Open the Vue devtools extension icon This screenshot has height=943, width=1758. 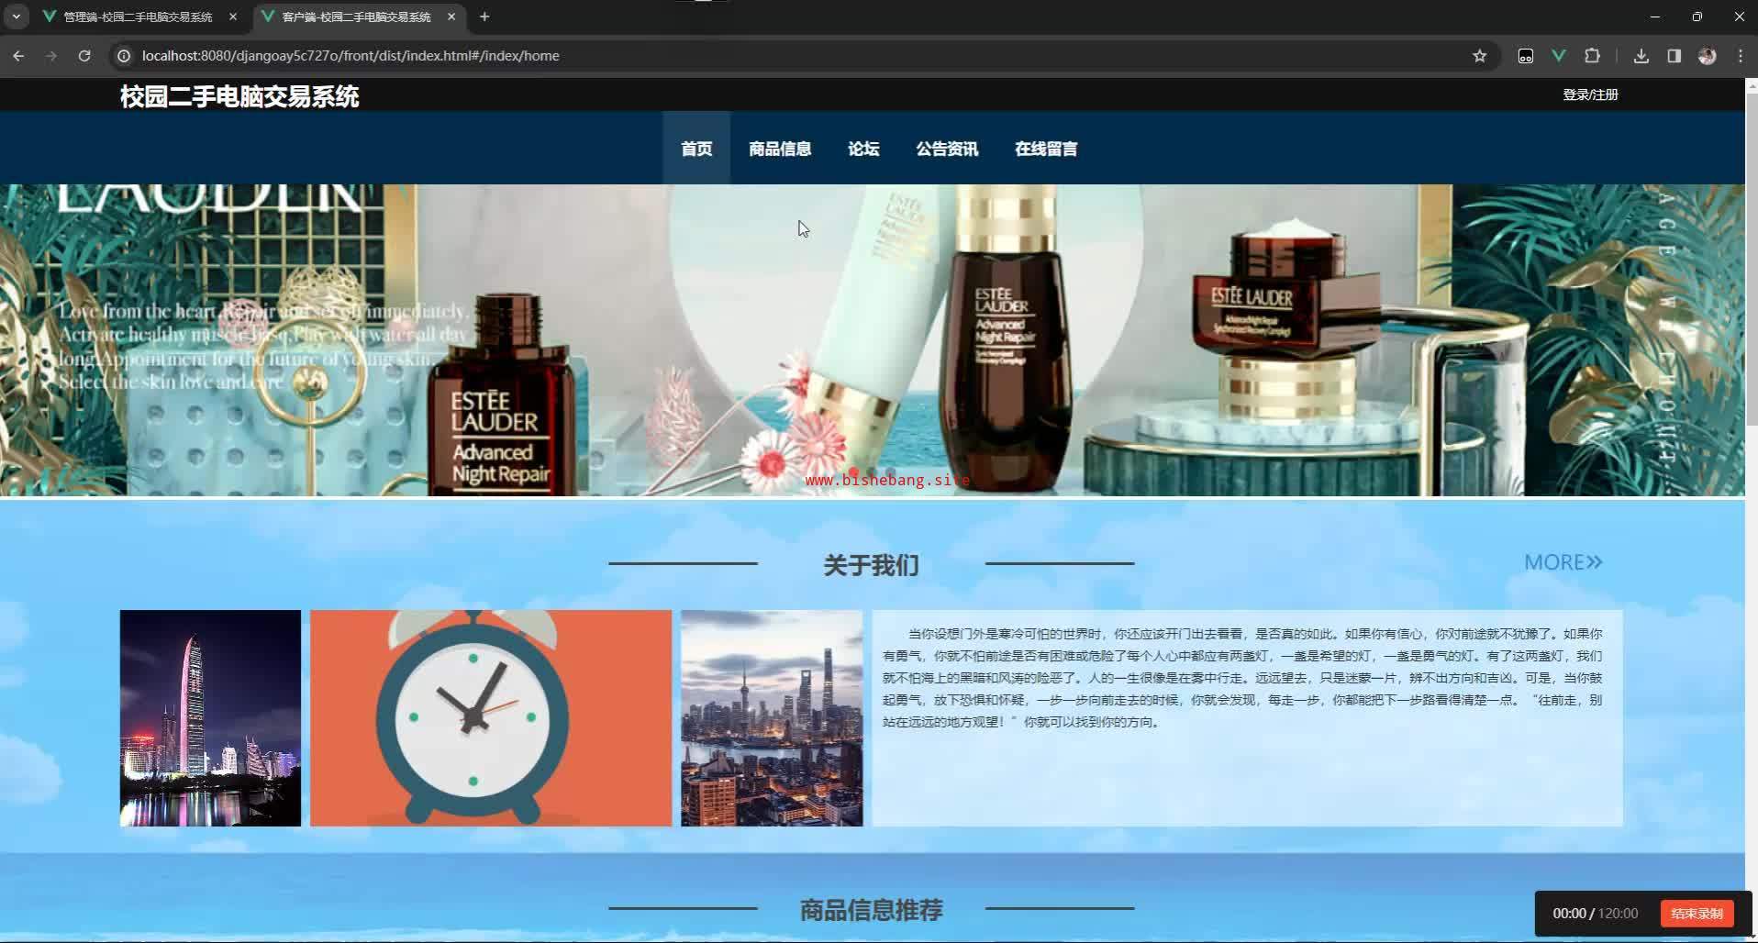(1558, 56)
